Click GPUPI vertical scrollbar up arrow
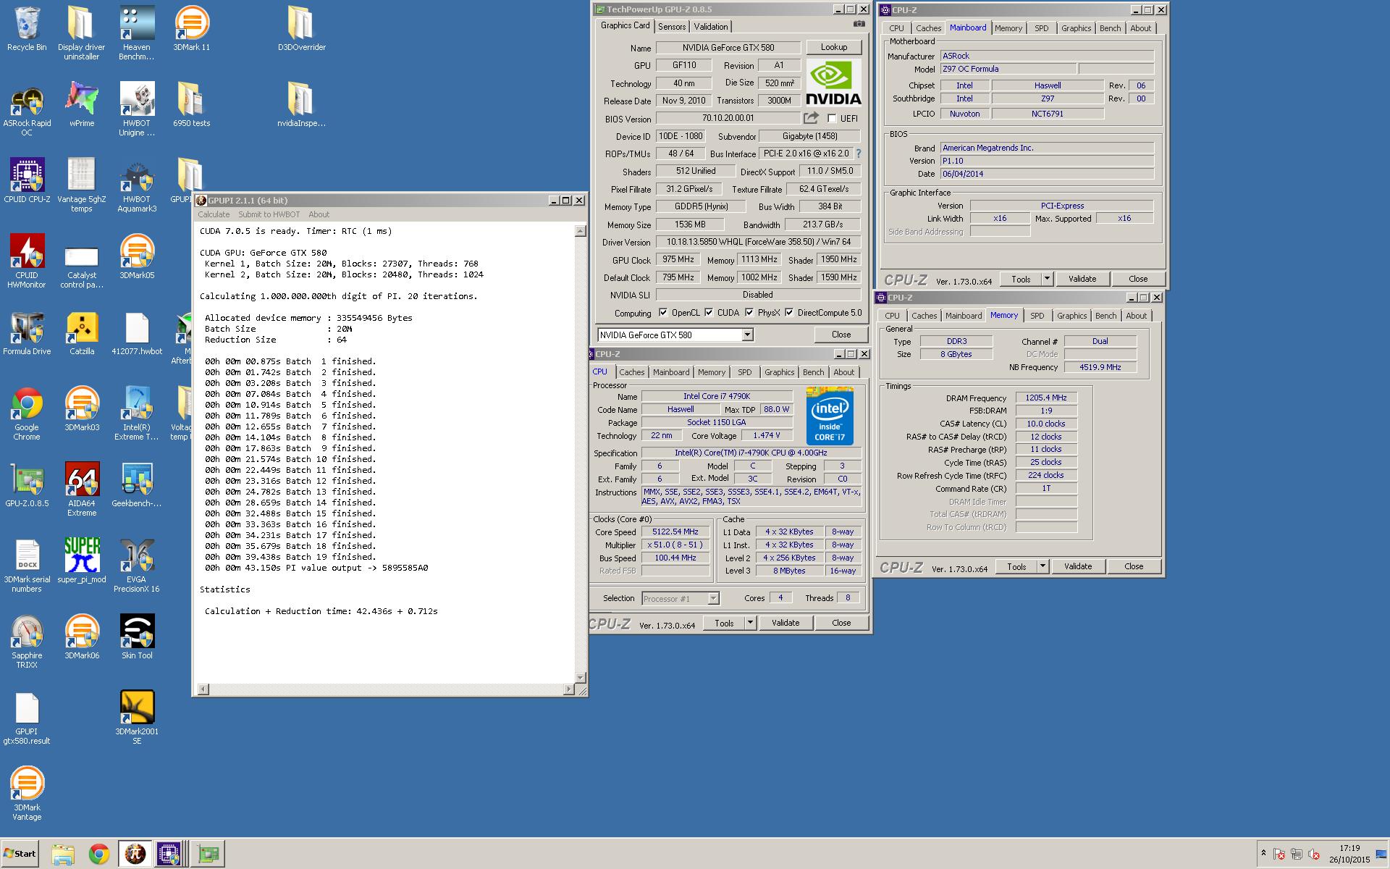 [x=580, y=231]
